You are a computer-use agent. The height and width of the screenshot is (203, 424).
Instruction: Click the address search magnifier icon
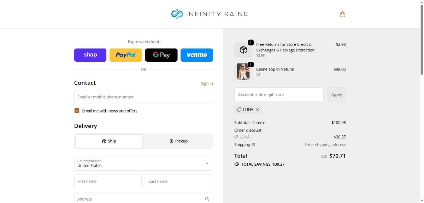click(207, 199)
